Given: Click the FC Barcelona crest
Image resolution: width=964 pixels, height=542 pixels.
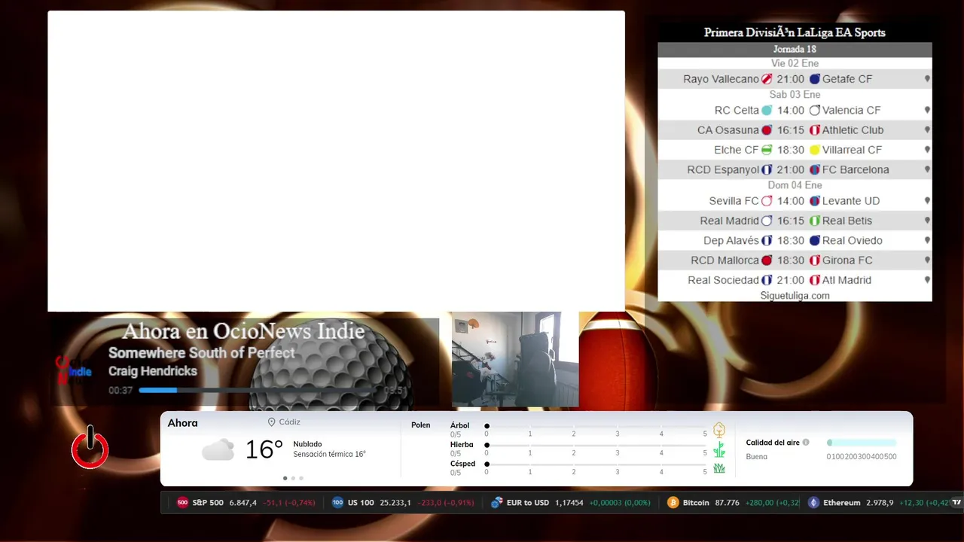Looking at the screenshot, I should pyautogui.click(x=814, y=169).
